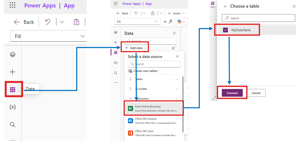Open the Connectors more options ellipsis
Viewport: 296px width, 141px height.
click(x=177, y=99)
